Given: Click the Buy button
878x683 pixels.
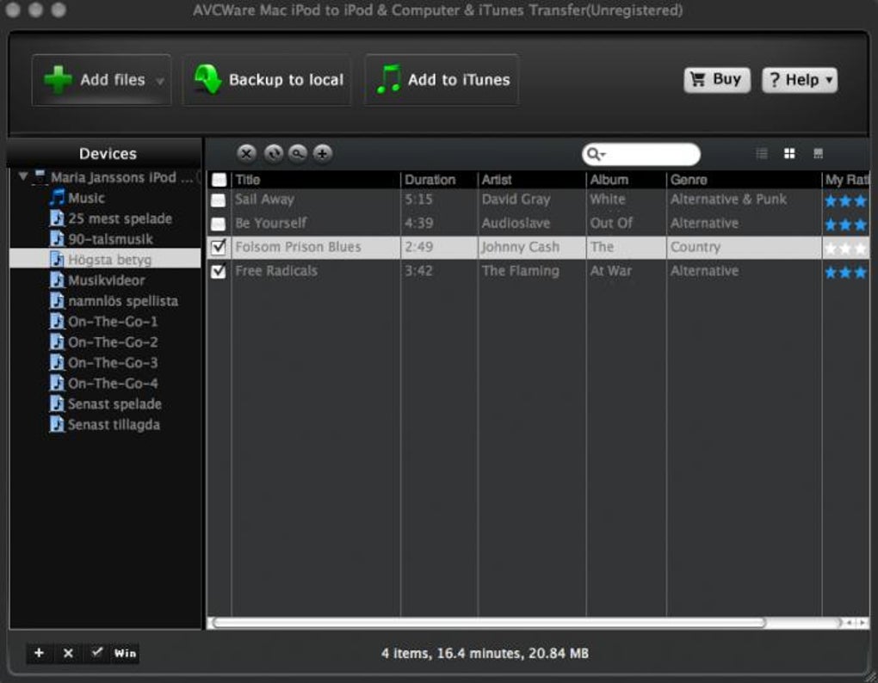Looking at the screenshot, I should coord(717,80).
